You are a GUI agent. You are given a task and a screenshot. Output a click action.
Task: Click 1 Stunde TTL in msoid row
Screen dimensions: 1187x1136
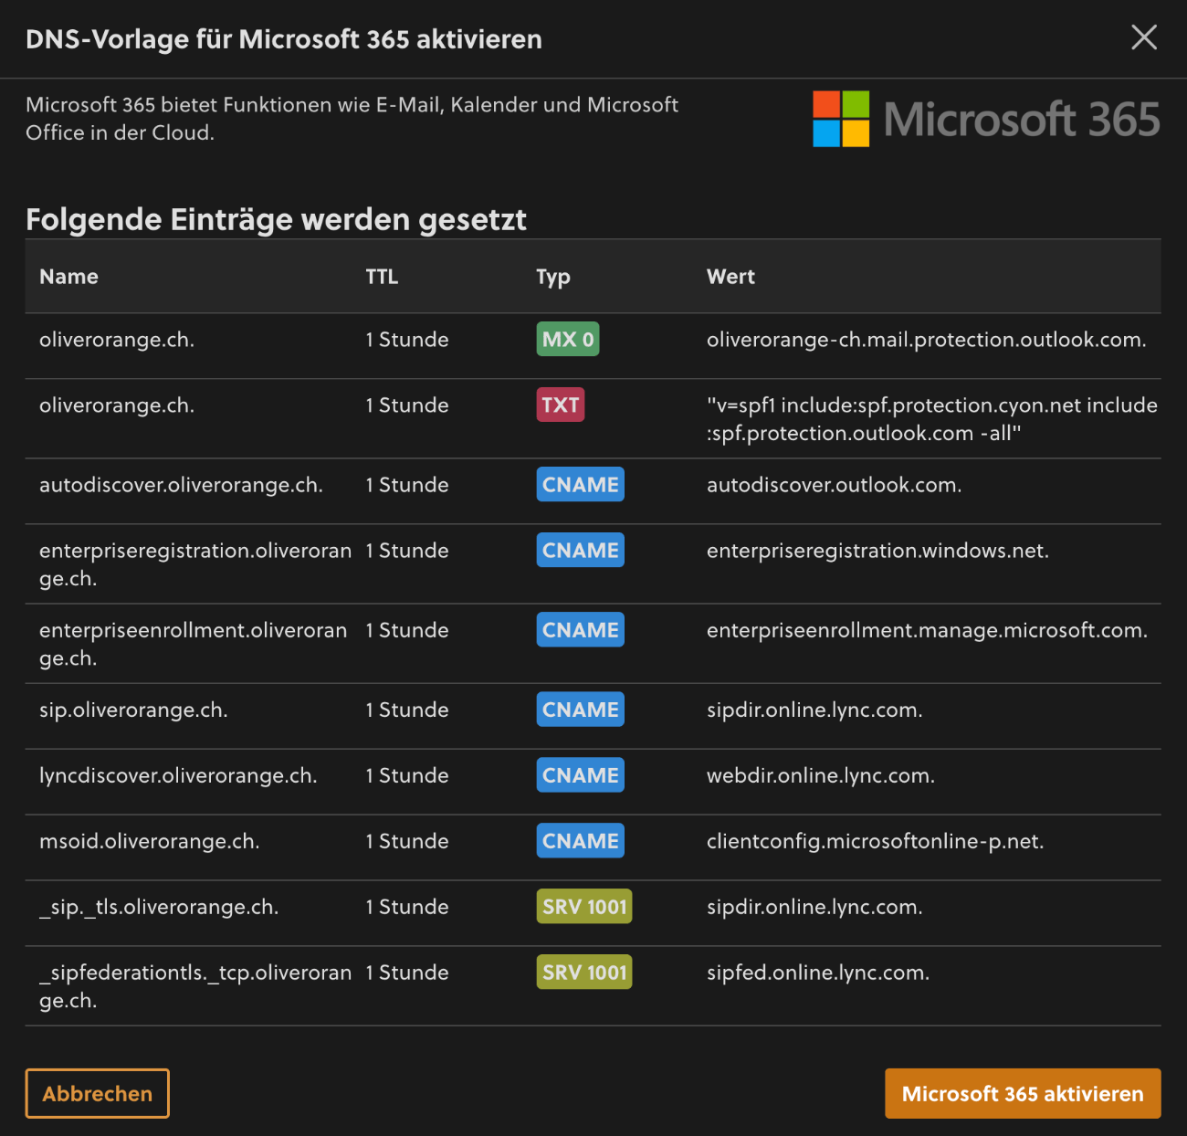click(407, 841)
